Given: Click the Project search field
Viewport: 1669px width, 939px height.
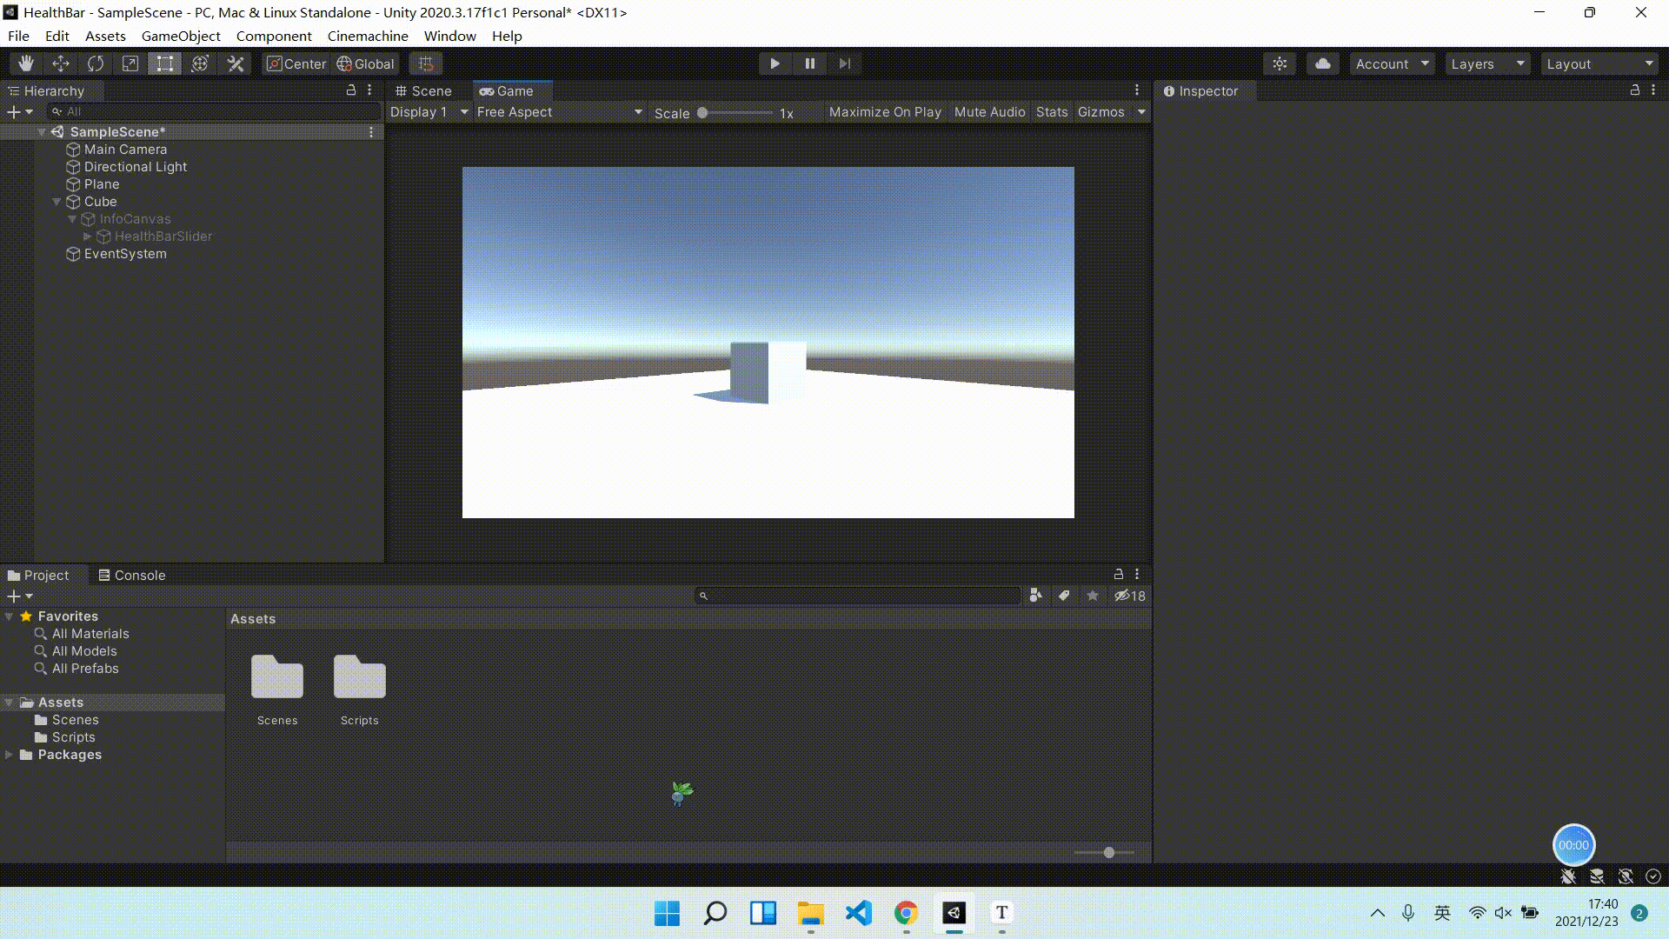Looking at the screenshot, I should (x=857, y=596).
